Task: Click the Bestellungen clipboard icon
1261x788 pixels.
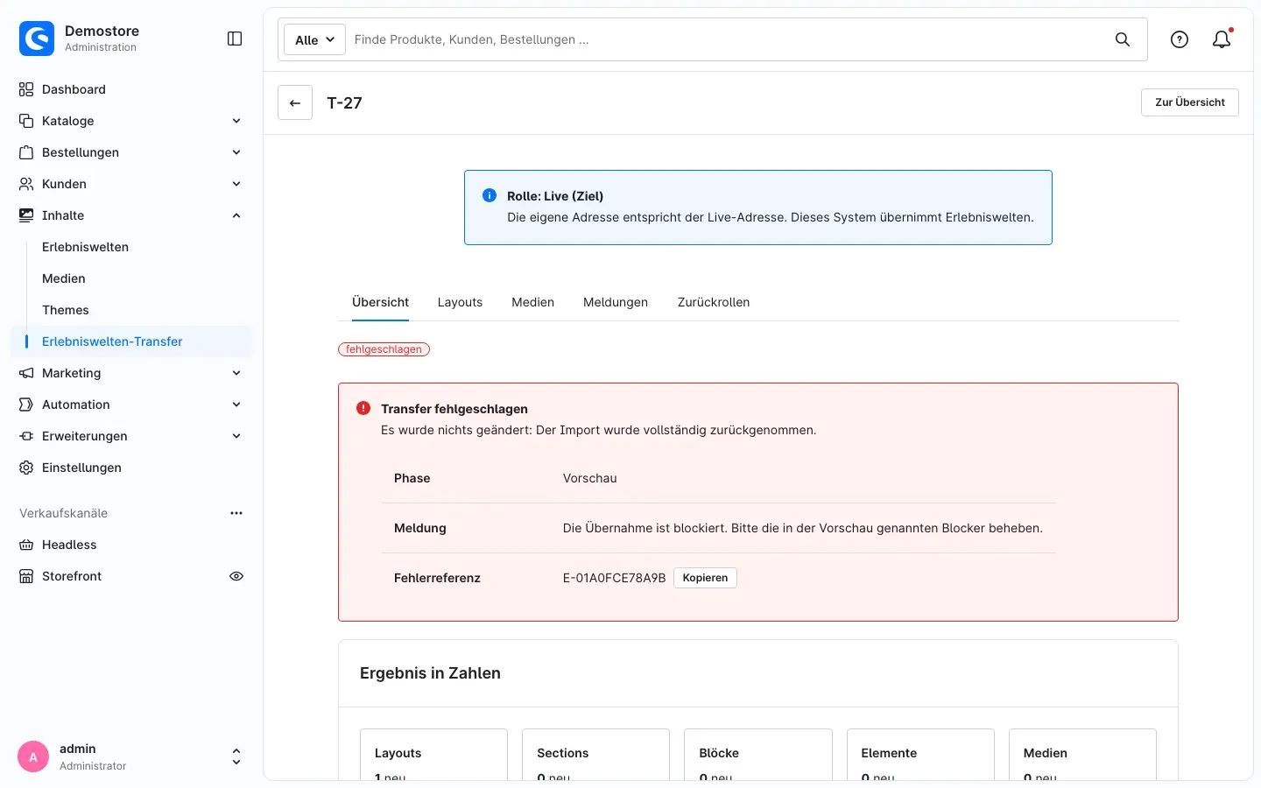Action: tap(26, 152)
